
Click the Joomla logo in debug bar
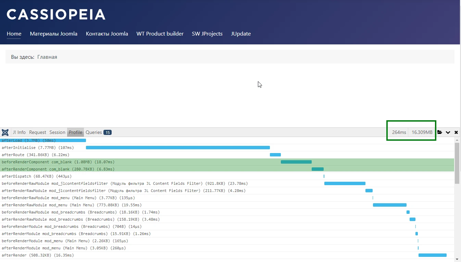tap(5, 133)
